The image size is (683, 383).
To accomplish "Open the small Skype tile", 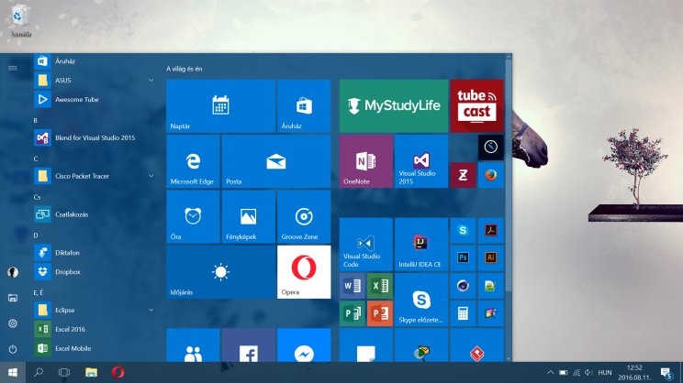I will point(463,230).
